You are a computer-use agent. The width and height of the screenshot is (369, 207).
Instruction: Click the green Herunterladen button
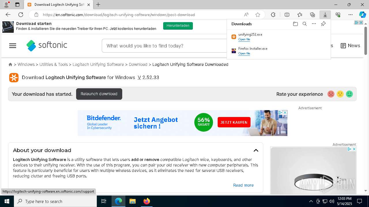[x=178, y=26]
